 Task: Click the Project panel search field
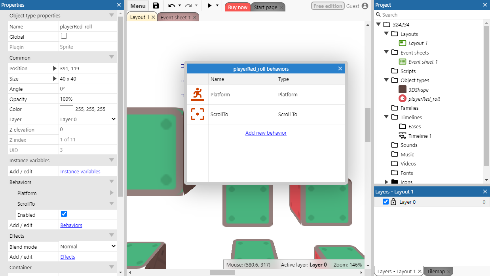(x=431, y=15)
